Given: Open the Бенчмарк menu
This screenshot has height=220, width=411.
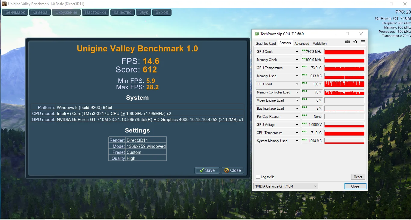Looking at the screenshot, I should tap(15, 12).
